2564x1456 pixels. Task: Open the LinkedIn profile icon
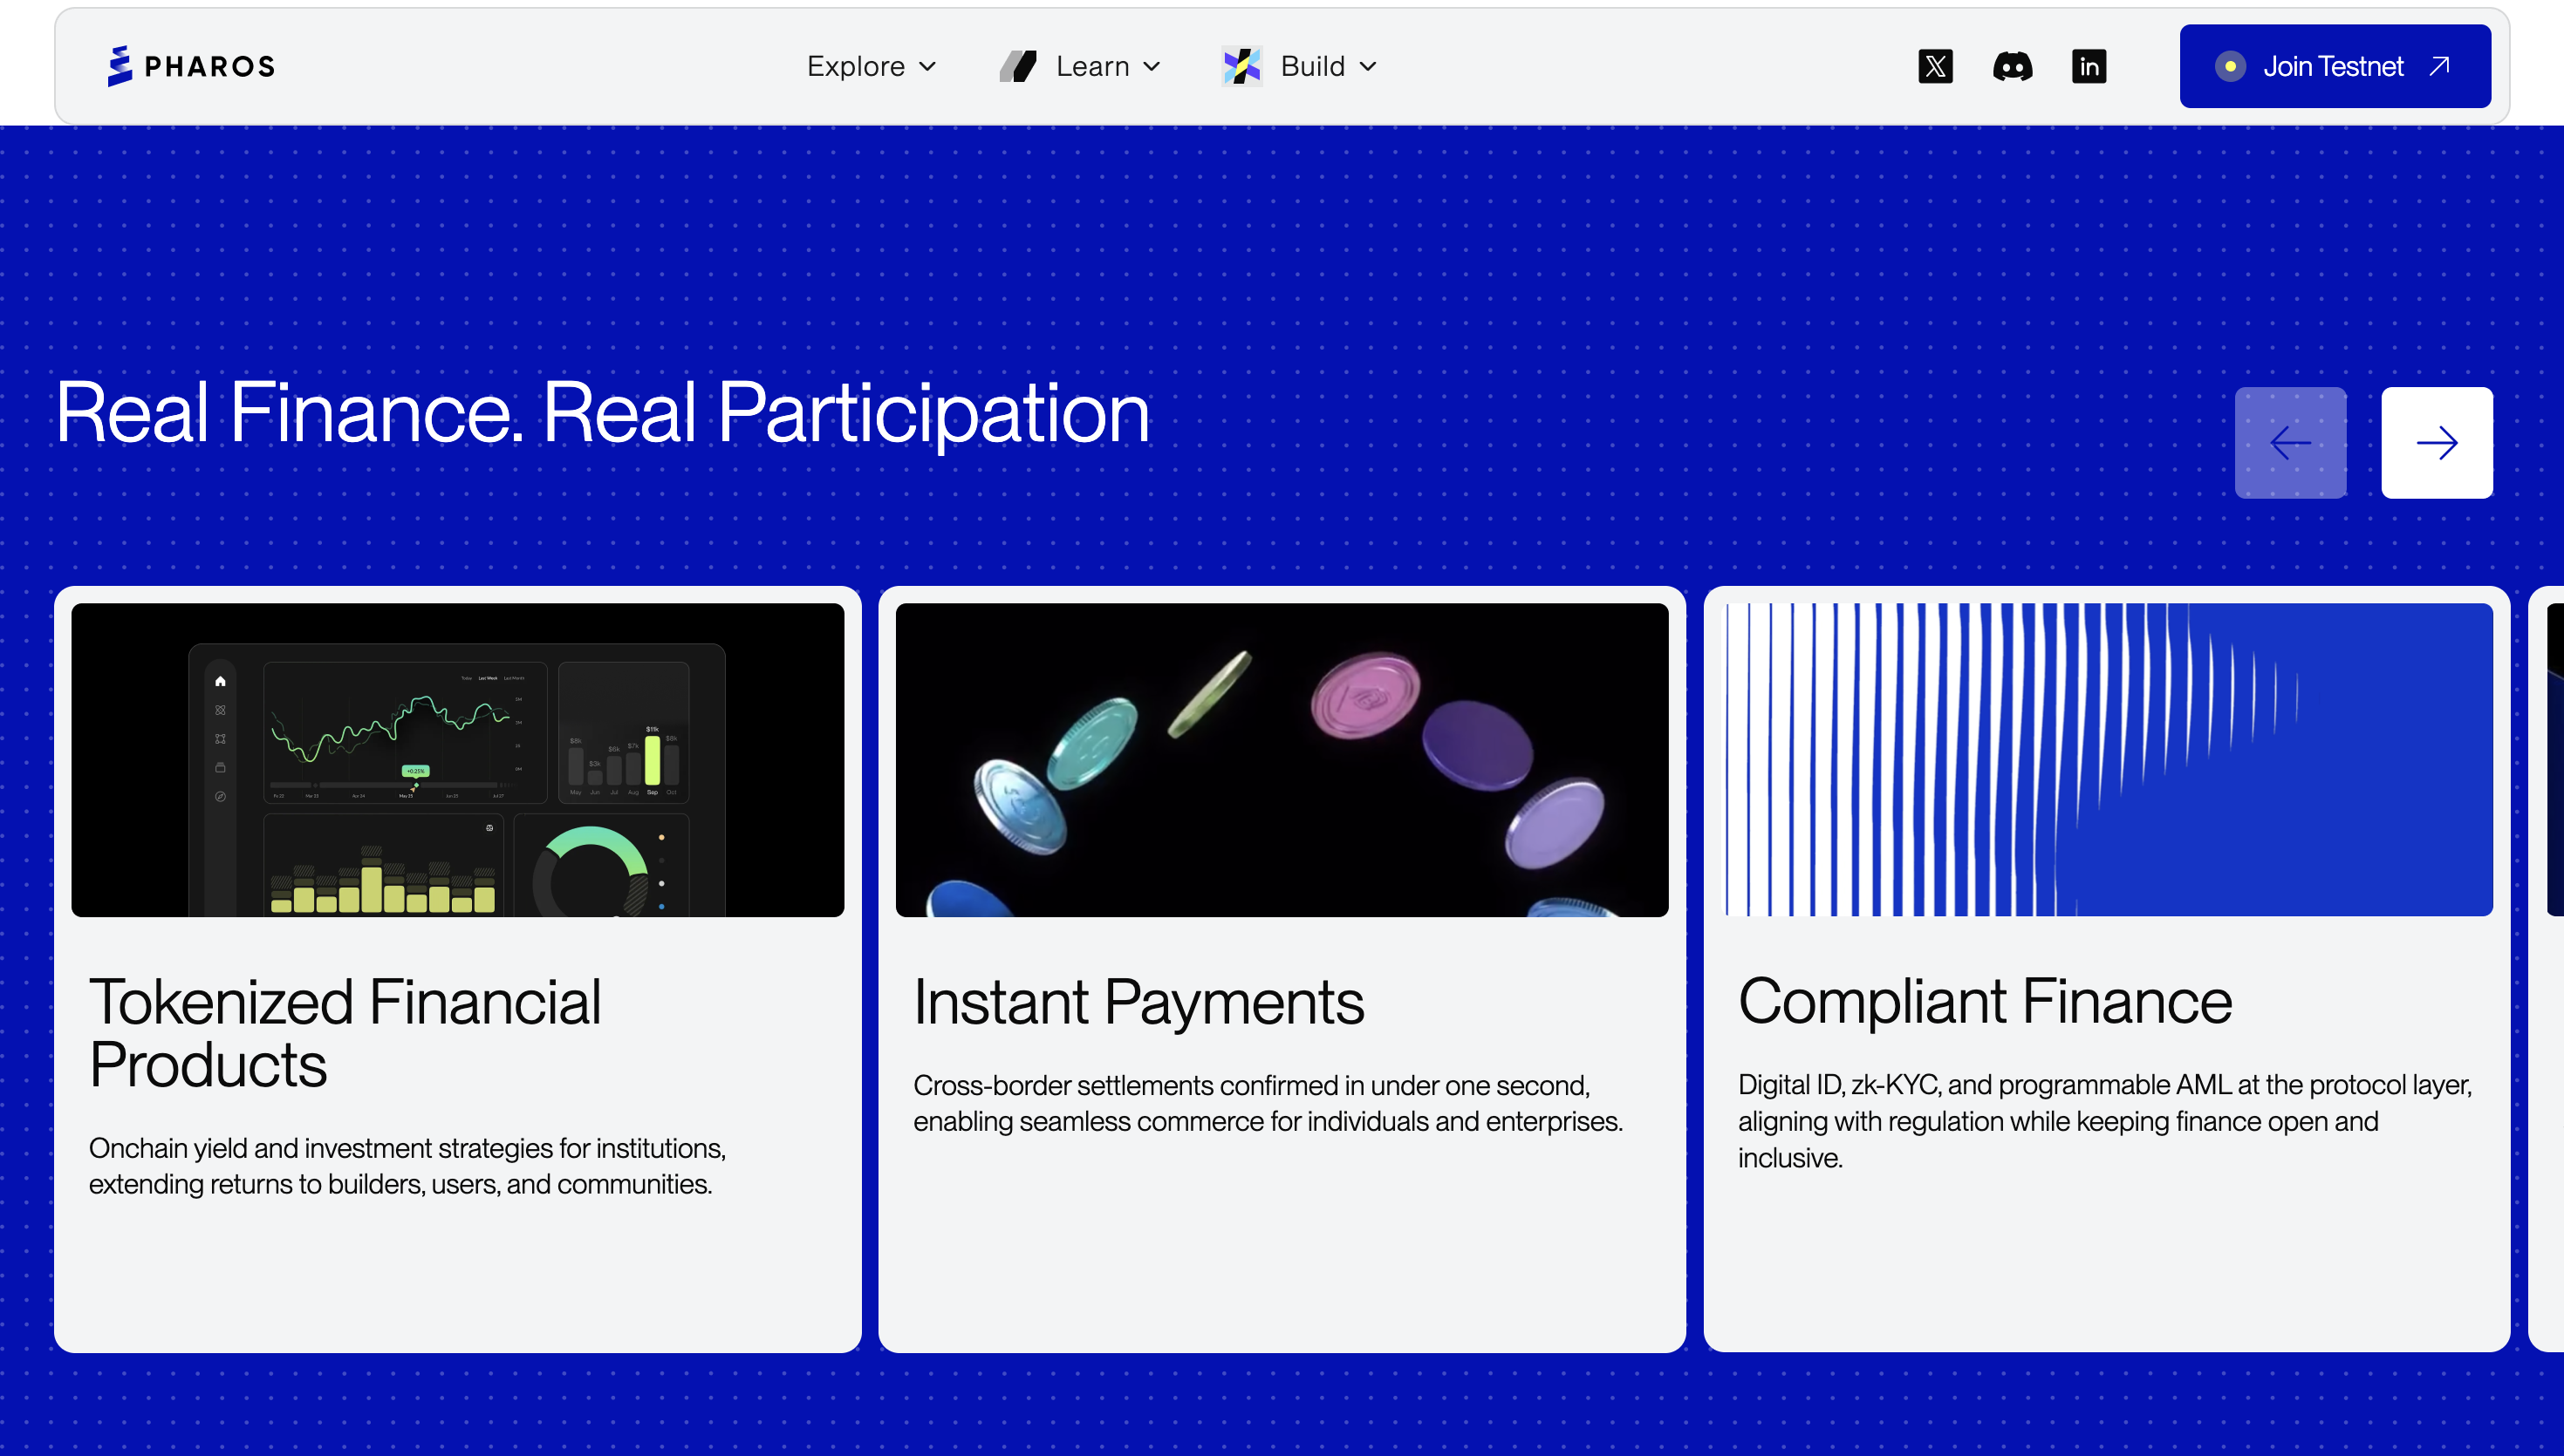click(2089, 67)
